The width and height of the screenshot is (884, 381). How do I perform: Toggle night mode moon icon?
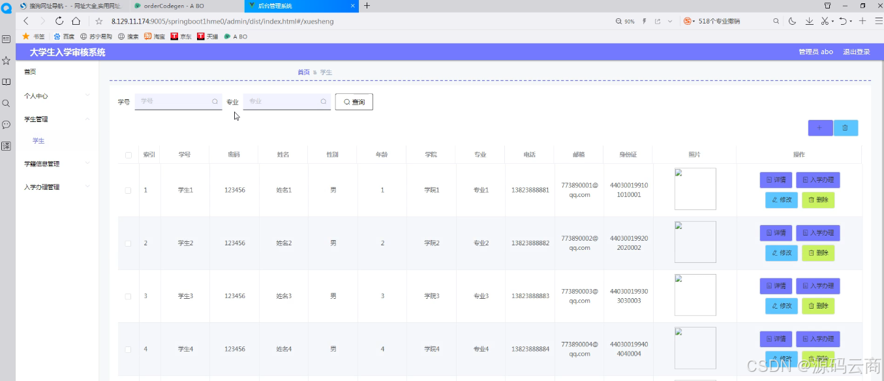click(792, 21)
